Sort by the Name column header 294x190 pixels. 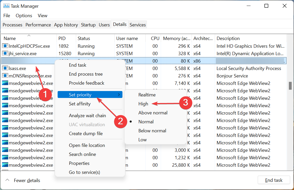click(x=29, y=38)
